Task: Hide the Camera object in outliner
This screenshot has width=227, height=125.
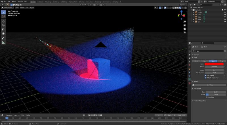Action: [225, 12]
